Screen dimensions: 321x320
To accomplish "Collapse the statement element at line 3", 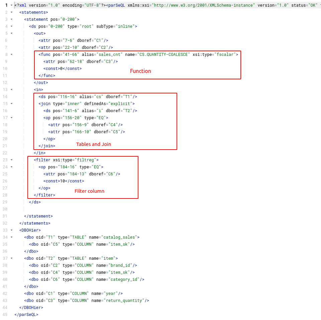I will [11, 19].
